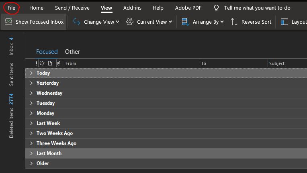Click the Current View gear icon
307x173 pixels.
130,22
